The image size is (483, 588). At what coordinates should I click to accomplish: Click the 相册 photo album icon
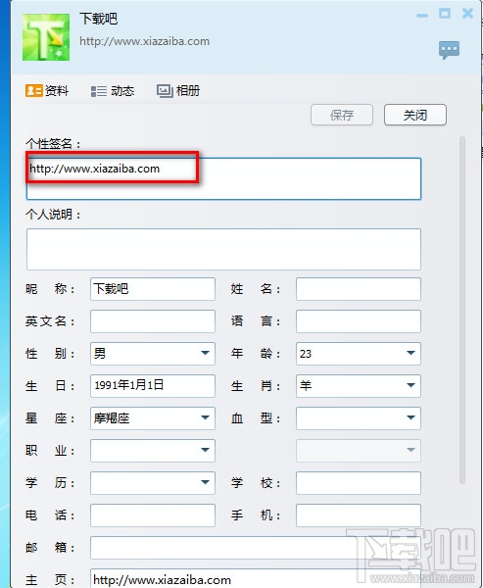coord(165,91)
